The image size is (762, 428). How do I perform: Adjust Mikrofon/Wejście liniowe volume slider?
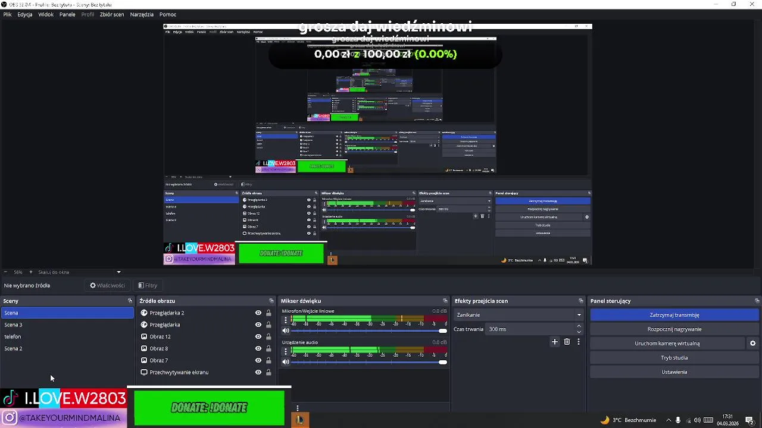369,331
